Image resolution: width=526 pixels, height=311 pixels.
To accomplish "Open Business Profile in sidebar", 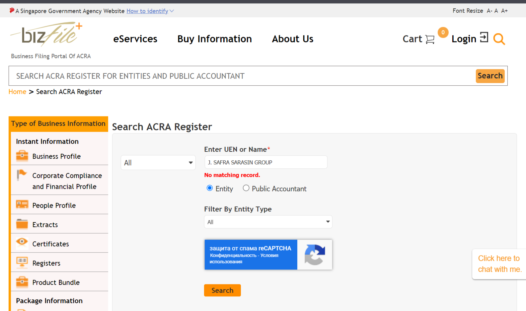I will click(56, 156).
